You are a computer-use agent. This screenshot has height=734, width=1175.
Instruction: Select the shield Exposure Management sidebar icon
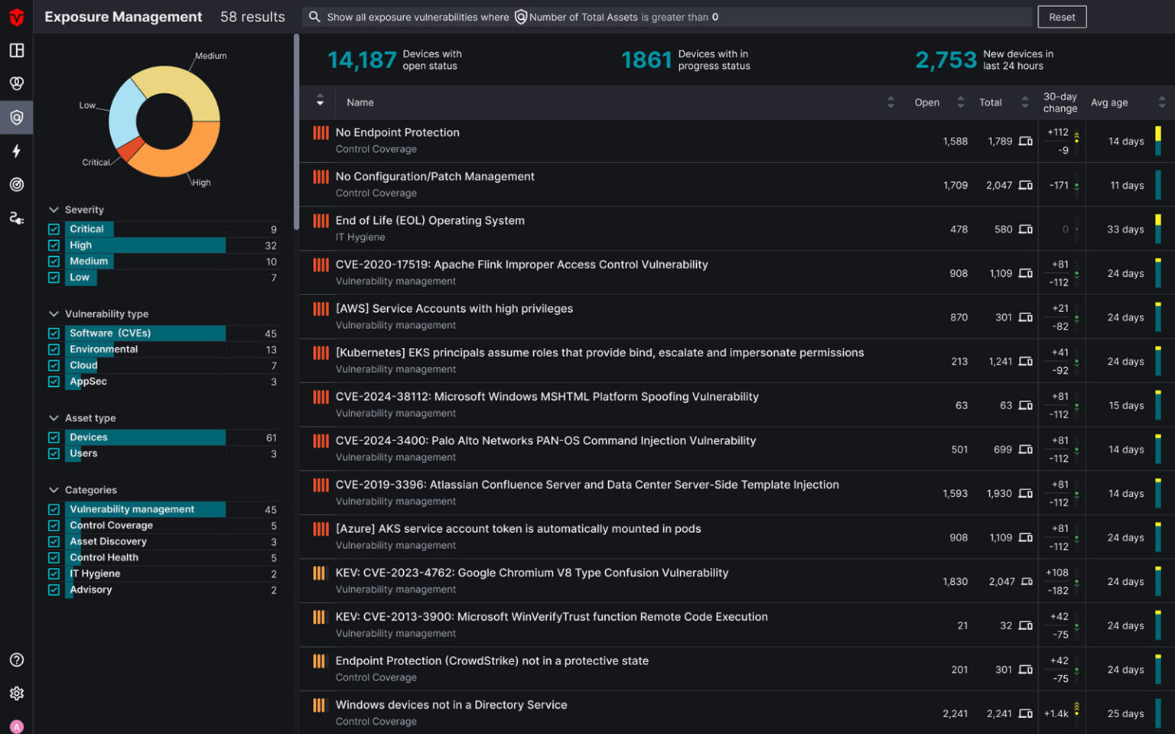[x=16, y=117]
